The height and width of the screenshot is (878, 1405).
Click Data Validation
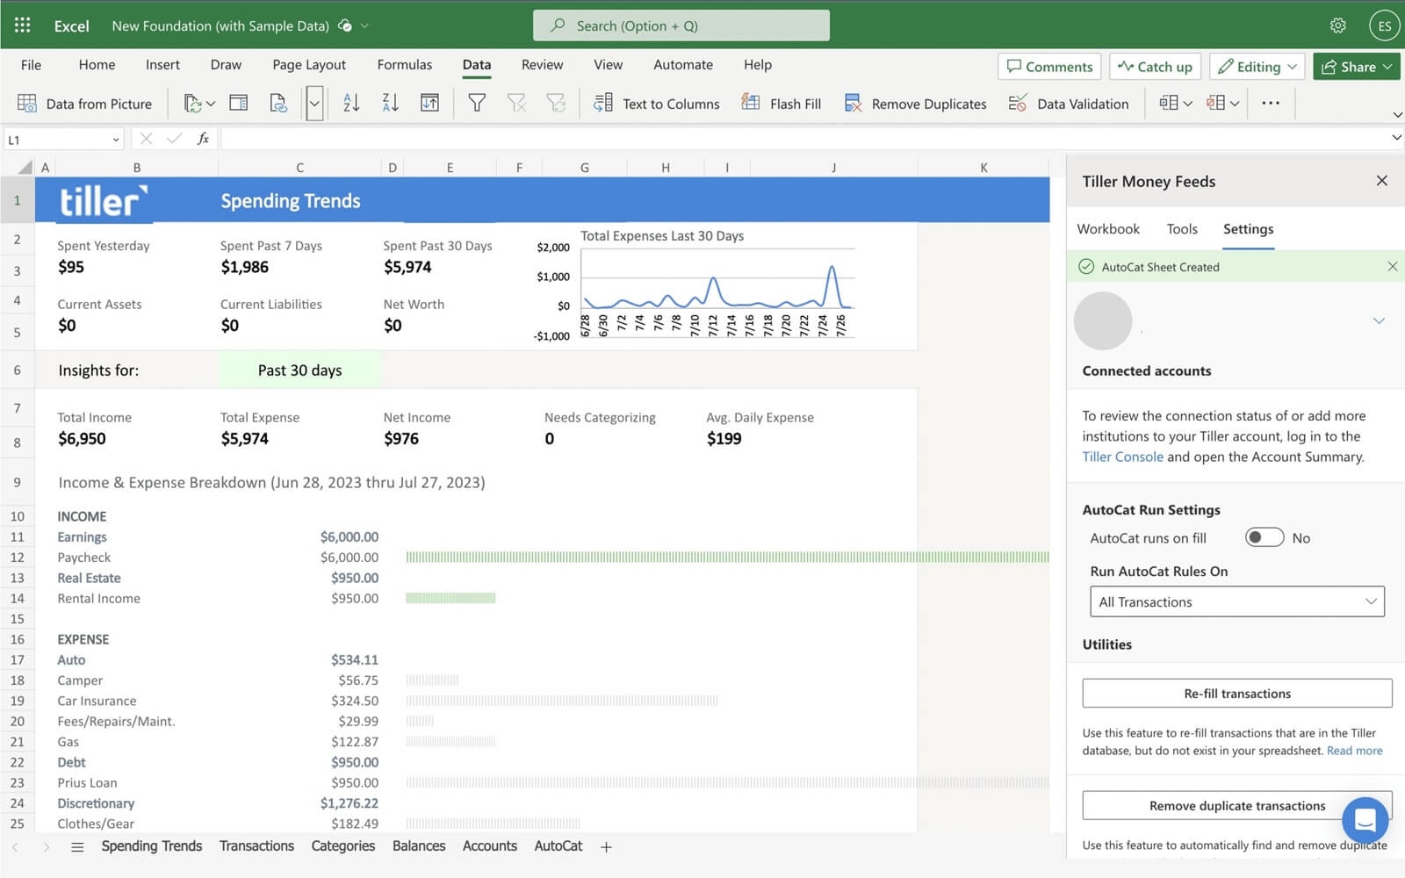click(x=1069, y=104)
